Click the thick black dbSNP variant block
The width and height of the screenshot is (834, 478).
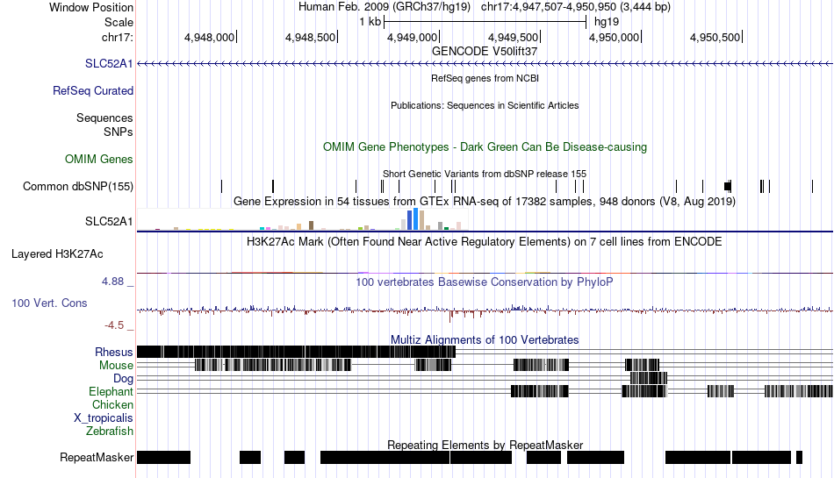(x=728, y=186)
